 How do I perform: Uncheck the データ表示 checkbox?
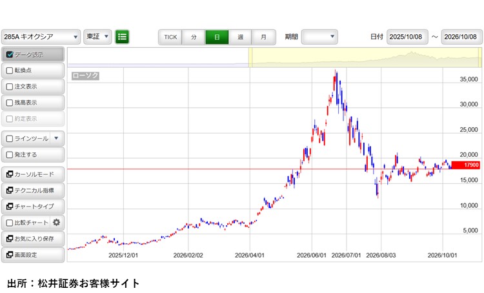click(10, 55)
